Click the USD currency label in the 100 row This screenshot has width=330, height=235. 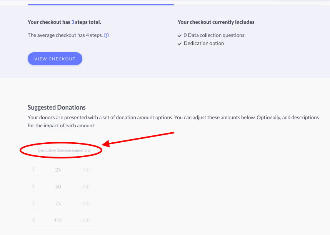click(85, 220)
